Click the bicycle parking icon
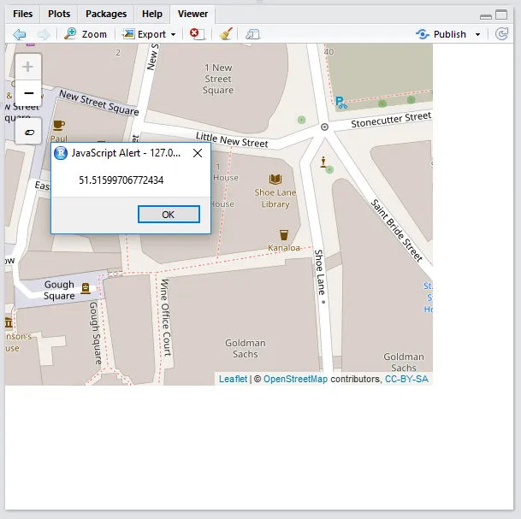Image resolution: width=521 pixels, height=519 pixels. coord(340,103)
